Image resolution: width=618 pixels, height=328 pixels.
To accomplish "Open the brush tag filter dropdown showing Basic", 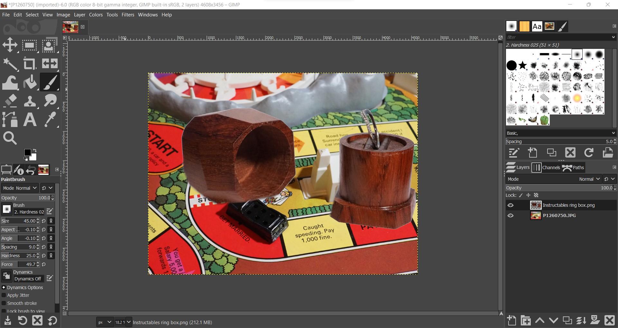I will click(560, 133).
